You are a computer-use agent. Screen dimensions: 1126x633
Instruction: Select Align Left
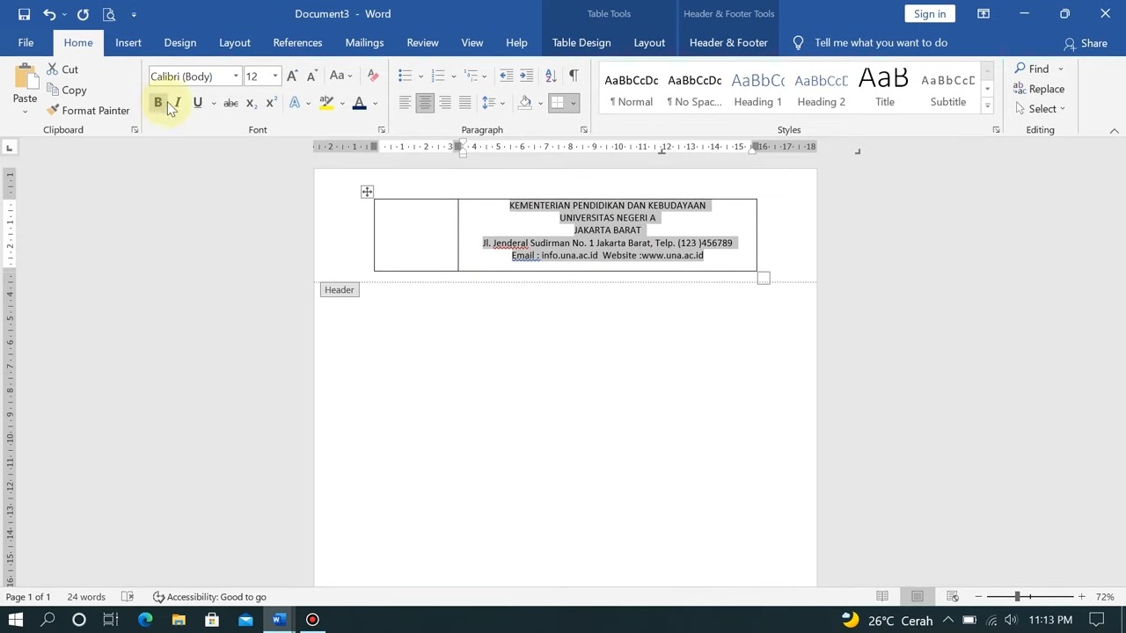click(x=405, y=103)
